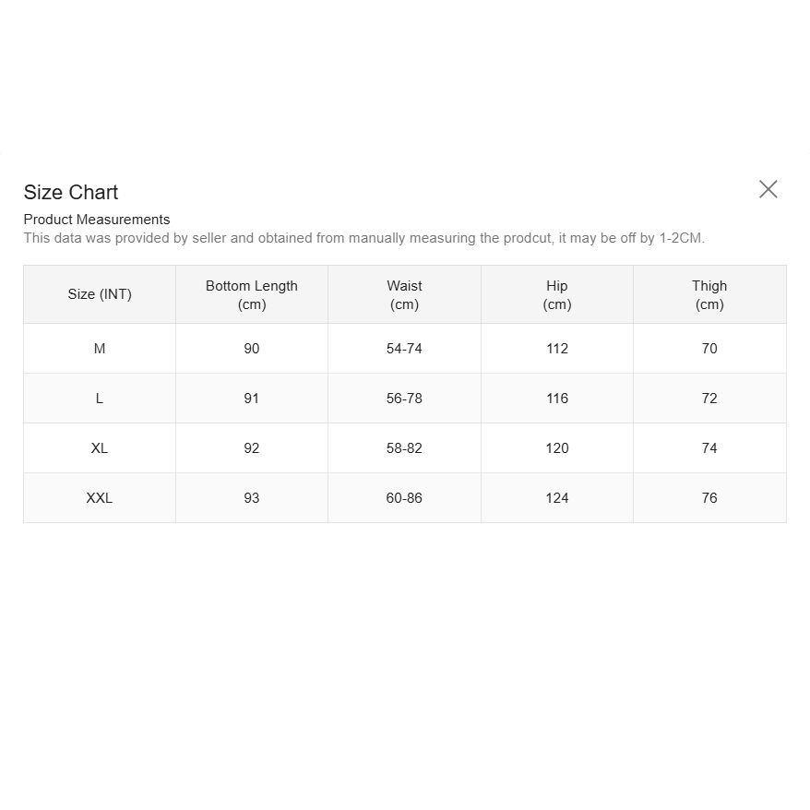Click the Waist (cm) column header
810x810 pixels.
[x=404, y=294]
